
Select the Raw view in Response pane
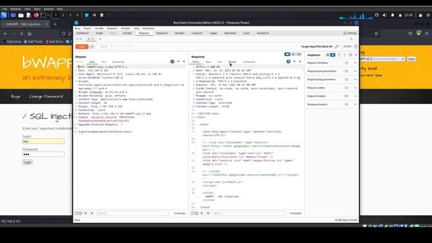click(208, 62)
